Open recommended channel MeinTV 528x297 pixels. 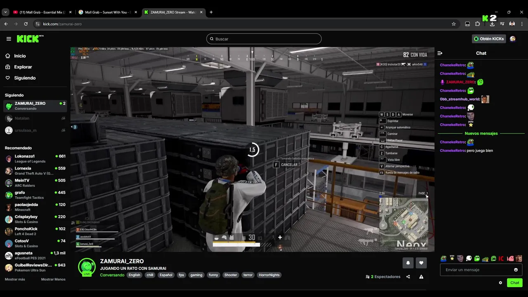(35, 183)
